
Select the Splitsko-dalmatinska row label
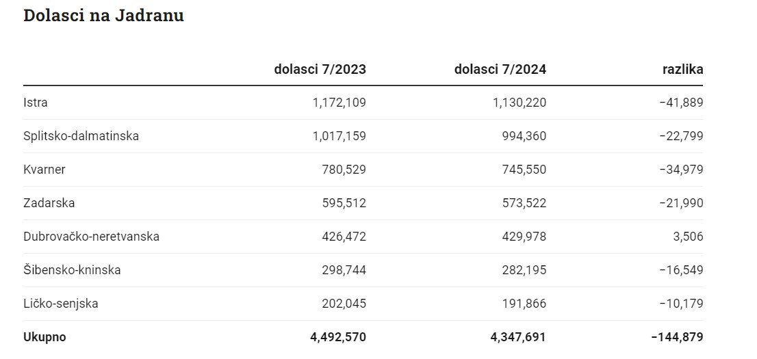[x=81, y=136]
